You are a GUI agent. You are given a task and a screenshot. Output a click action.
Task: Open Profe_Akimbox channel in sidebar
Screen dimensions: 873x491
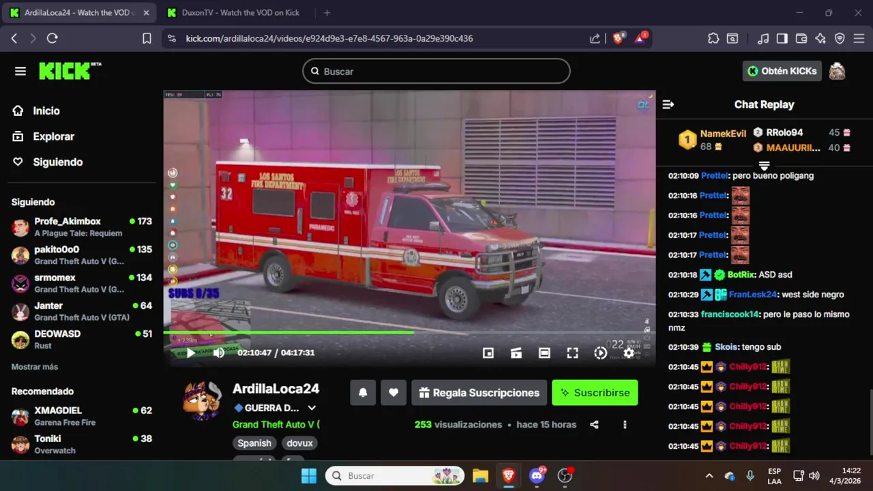click(82, 227)
